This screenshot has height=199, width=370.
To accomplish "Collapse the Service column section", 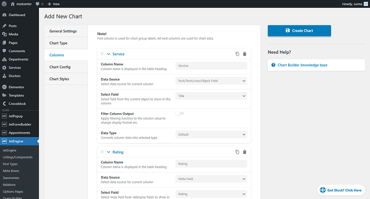I will 109,54.
